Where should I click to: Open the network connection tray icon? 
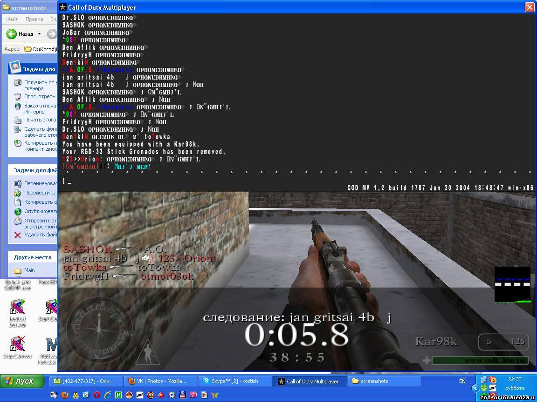pyautogui.click(x=483, y=380)
